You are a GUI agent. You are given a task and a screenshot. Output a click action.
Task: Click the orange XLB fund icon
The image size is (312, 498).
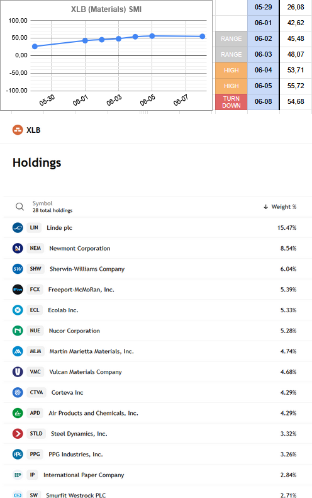(x=18, y=130)
